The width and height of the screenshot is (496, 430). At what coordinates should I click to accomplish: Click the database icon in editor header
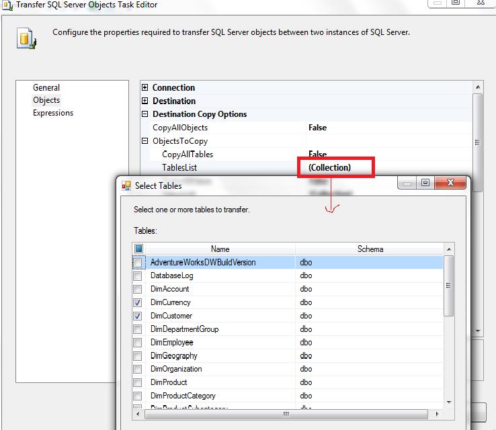pyautogui.click(x=26, y=38)
